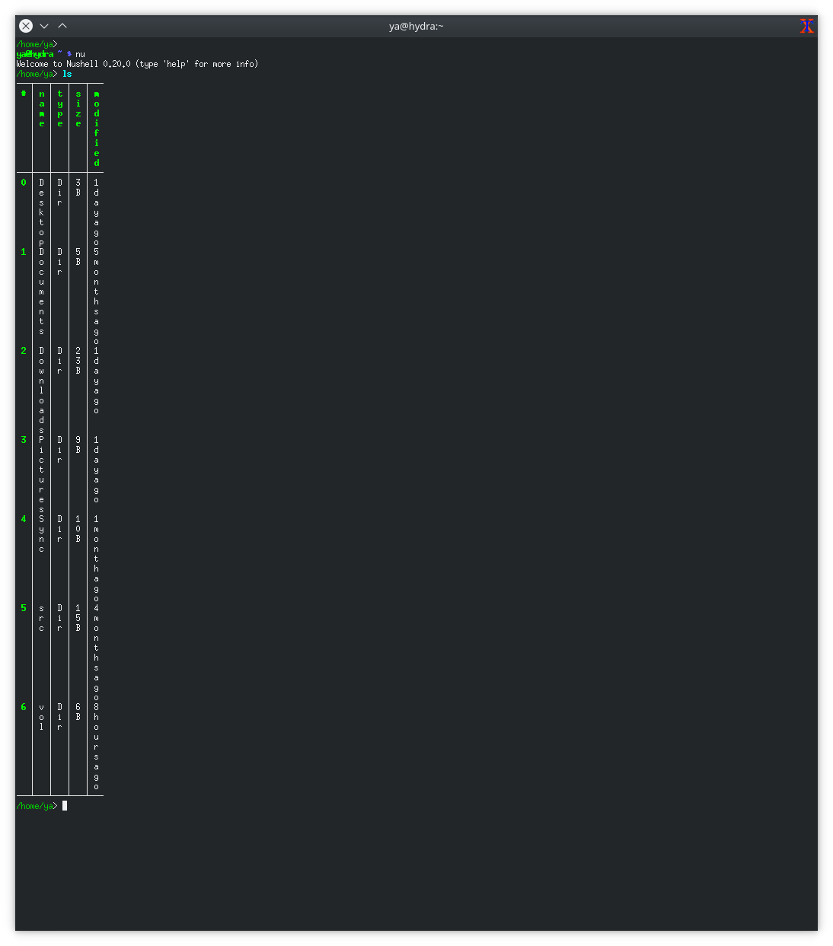833x946 pixels.
Task: Click the modified column header
Action: click(x=95, y=128)
